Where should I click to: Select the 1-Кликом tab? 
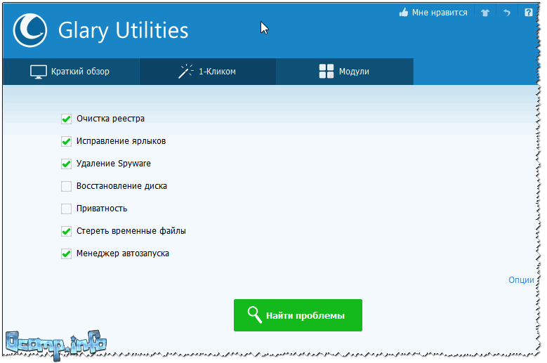pos(208,72)
